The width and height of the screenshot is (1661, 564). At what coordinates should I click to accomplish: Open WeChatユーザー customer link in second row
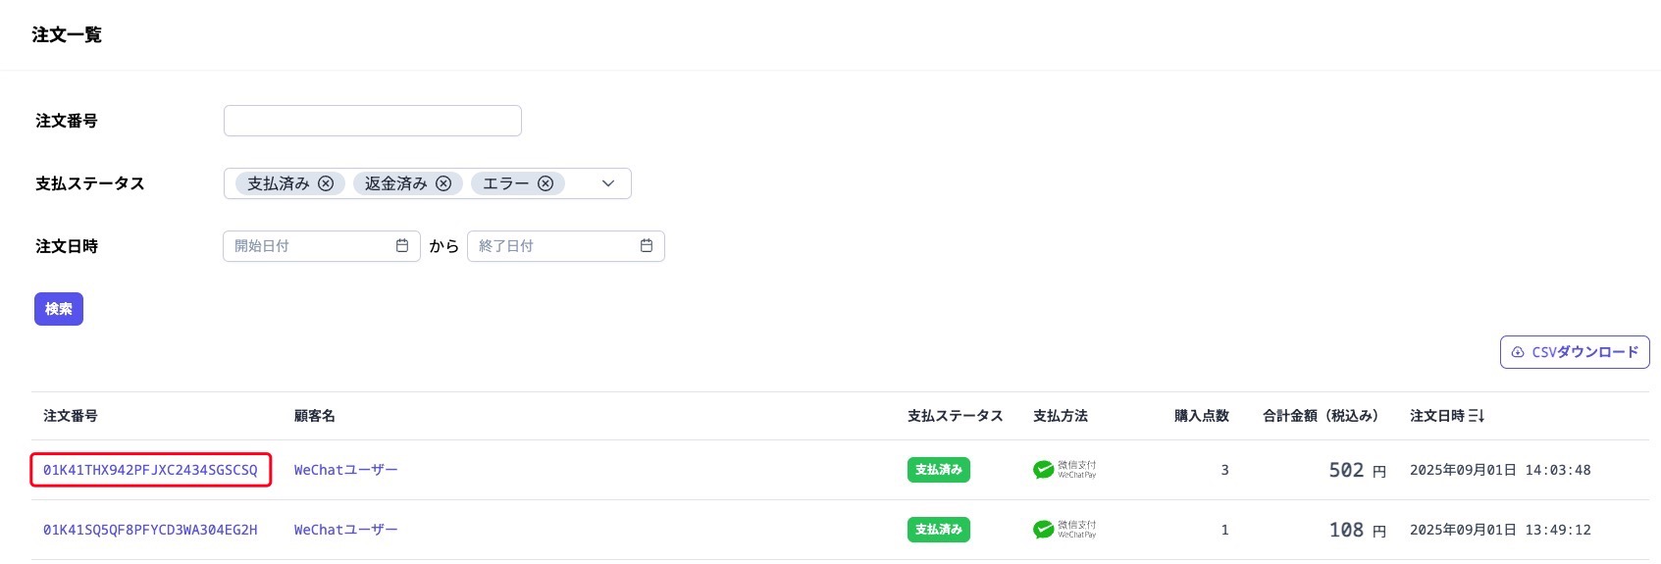pos(346,530)
